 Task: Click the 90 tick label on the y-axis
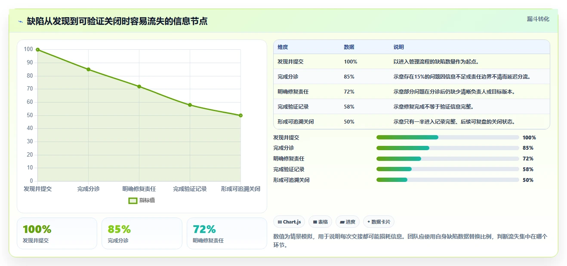[x=30, y=63]
